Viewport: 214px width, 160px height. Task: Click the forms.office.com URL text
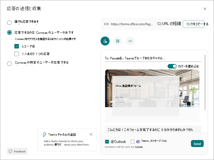[x=132, y=24]
